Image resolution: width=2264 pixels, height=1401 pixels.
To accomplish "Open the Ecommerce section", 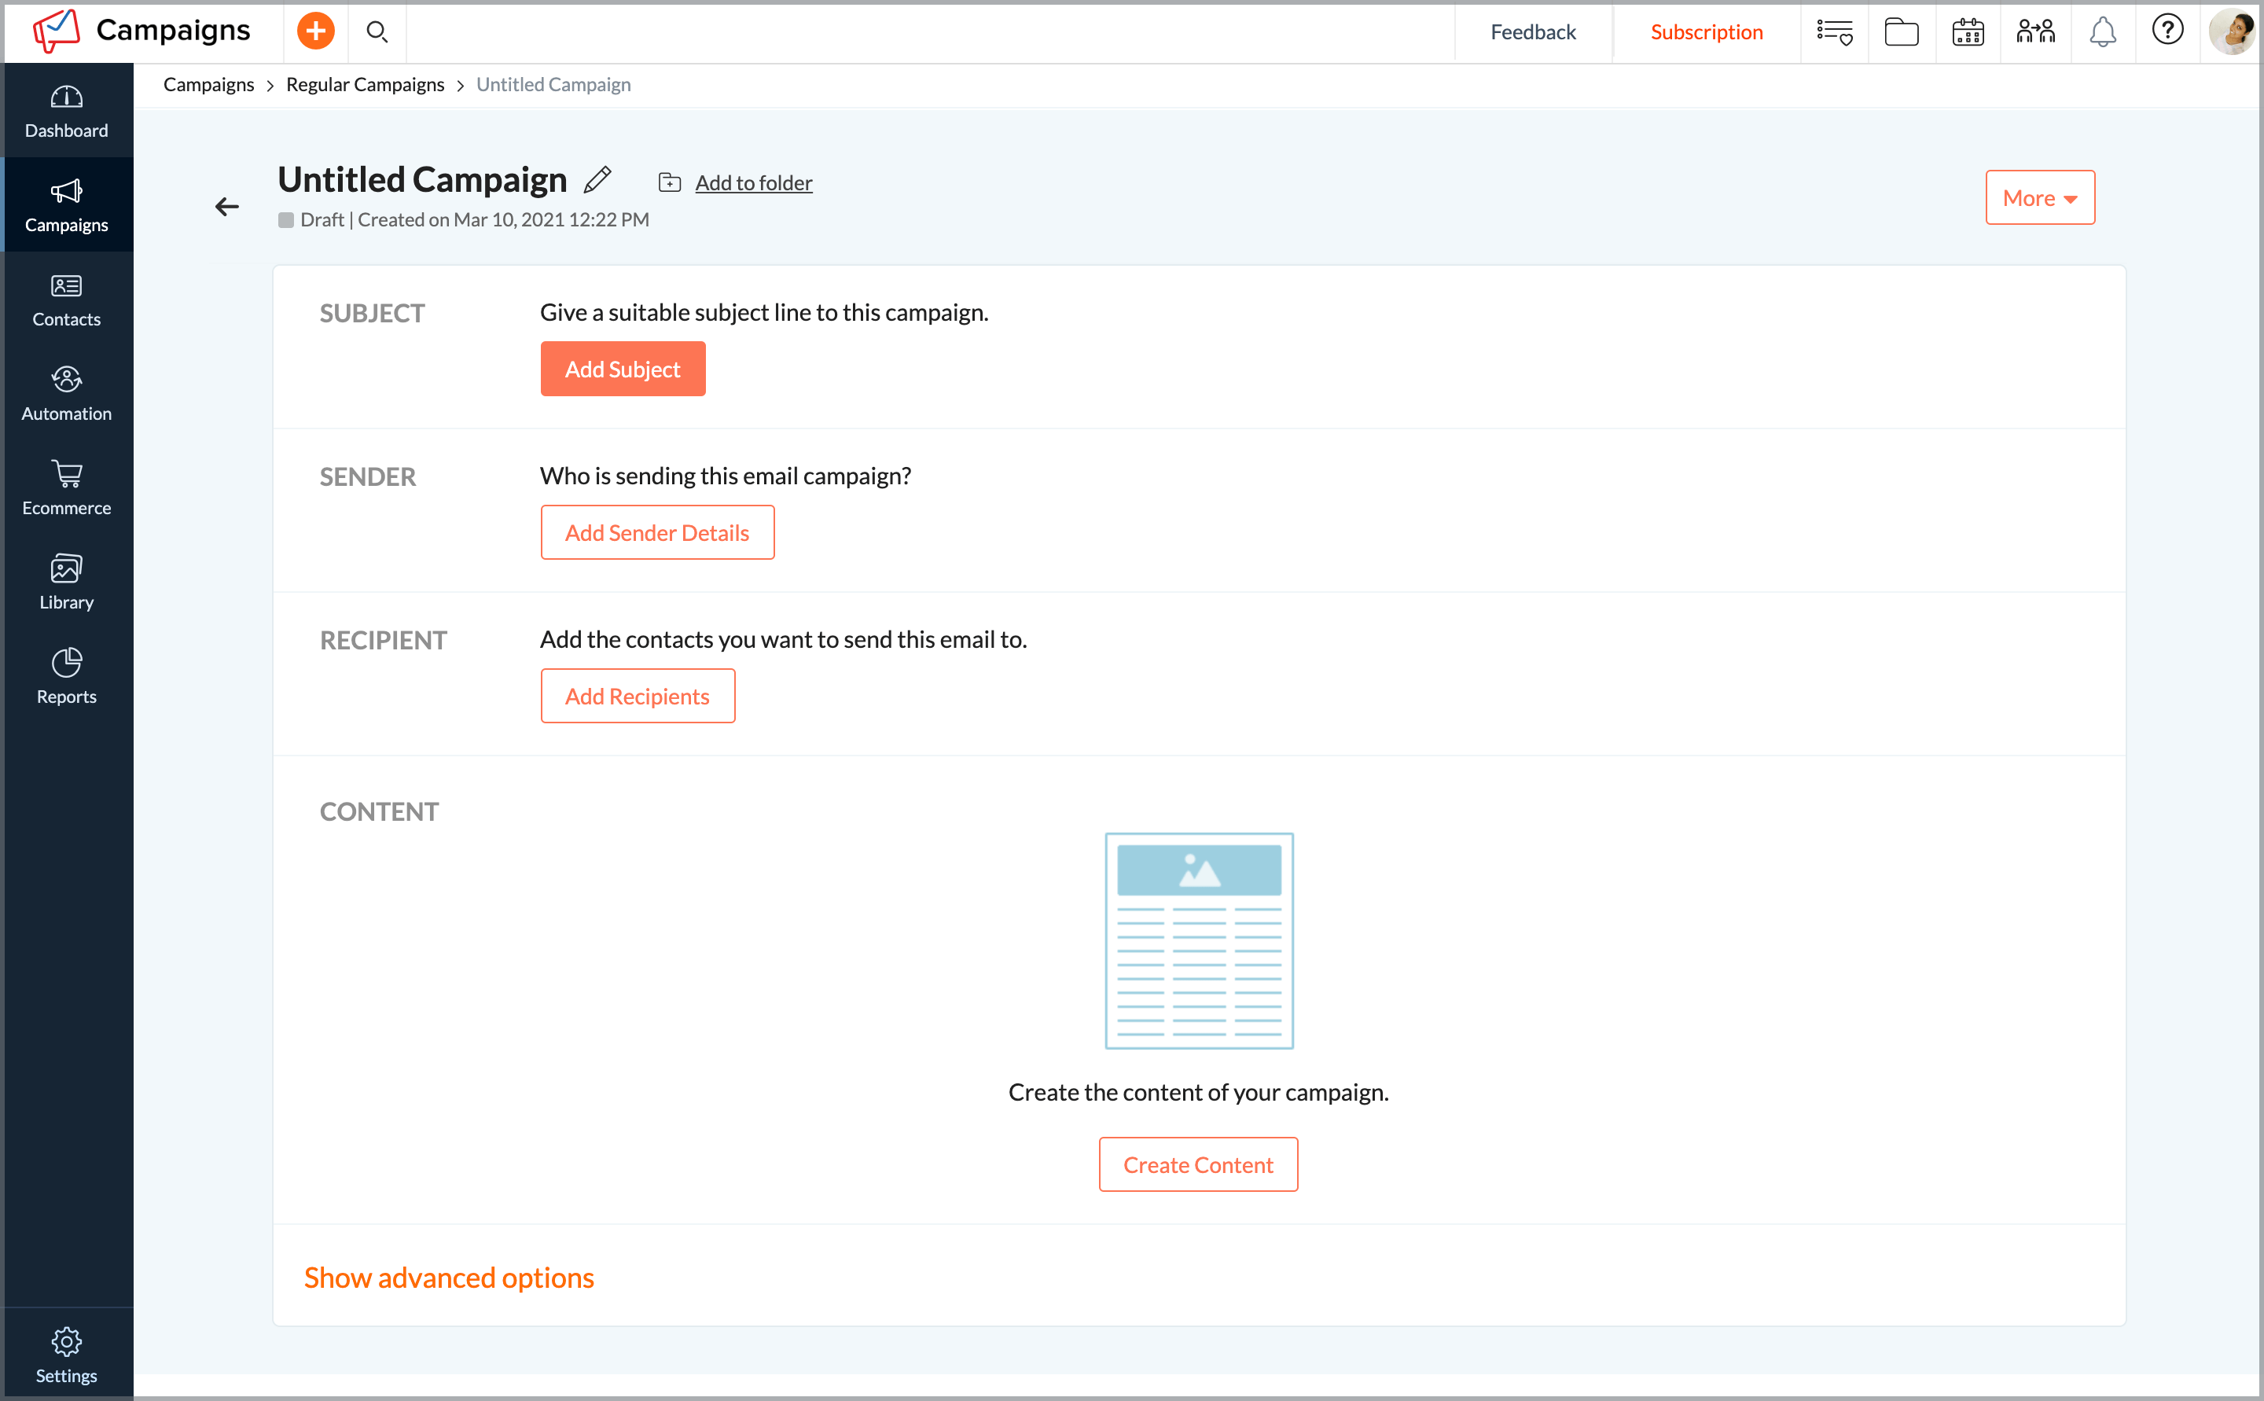I will [66, 487].
